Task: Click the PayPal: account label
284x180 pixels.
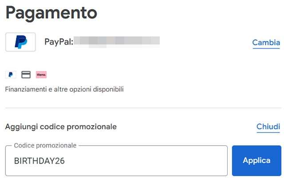Action: click(58, 42)
